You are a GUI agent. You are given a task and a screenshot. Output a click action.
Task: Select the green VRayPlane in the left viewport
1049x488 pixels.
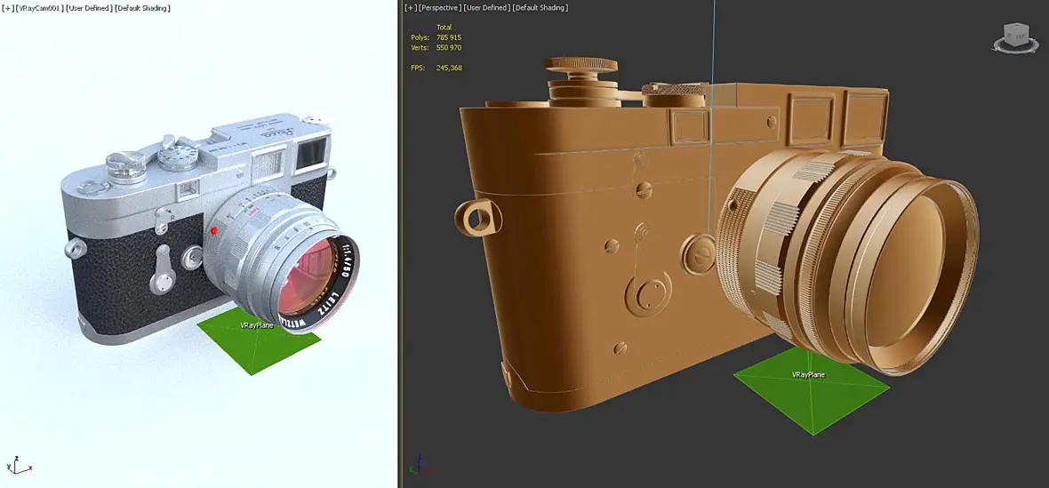(x=259, y=340)
